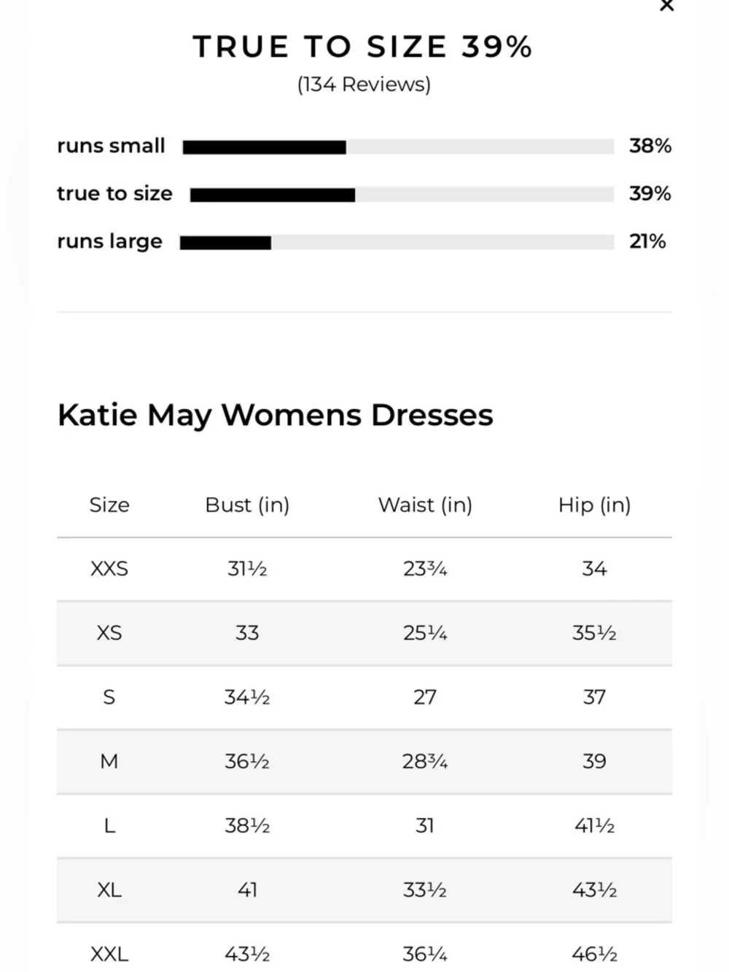The width and height of the screenshot is (729, 972).
Task: Select the L size row label
Action: 109,826
